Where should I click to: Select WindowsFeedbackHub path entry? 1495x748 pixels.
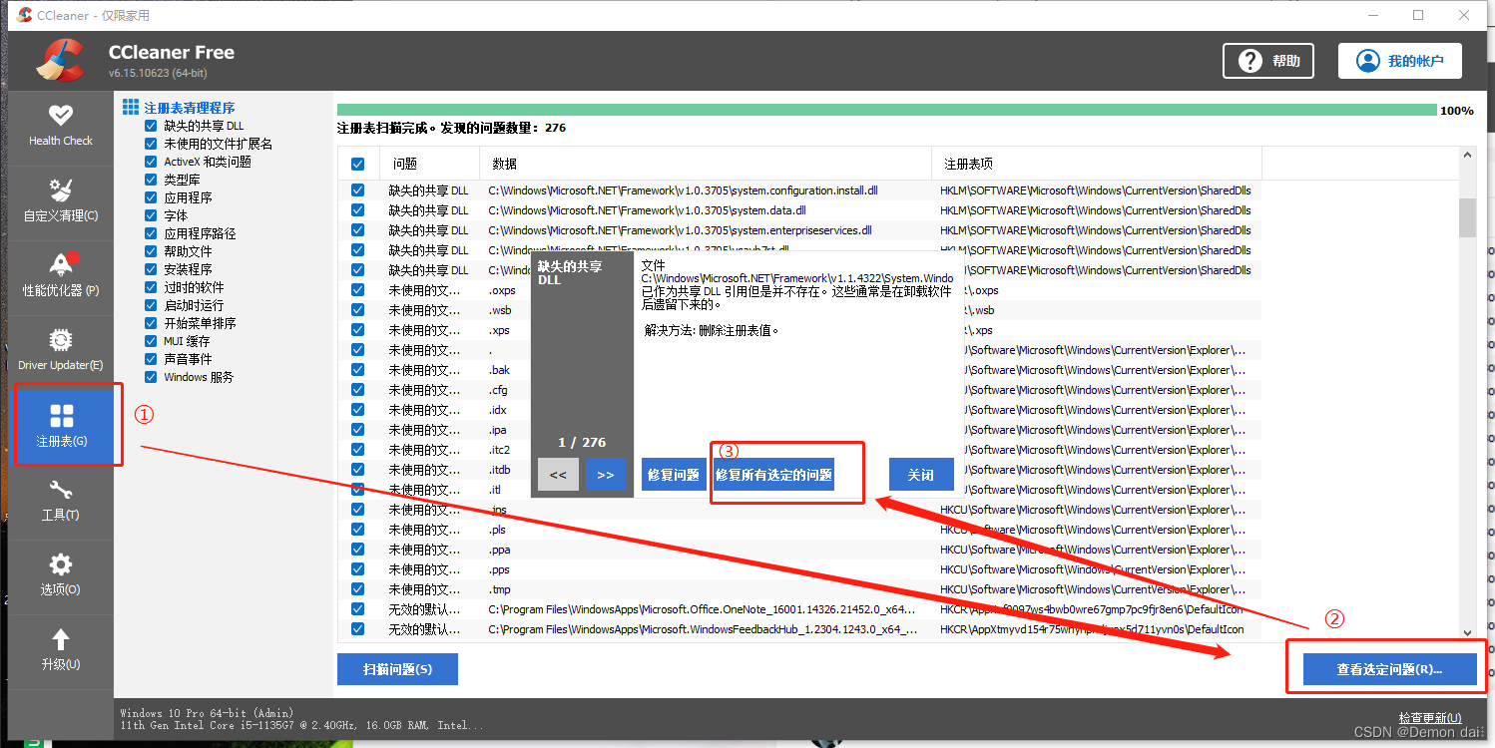703,629
